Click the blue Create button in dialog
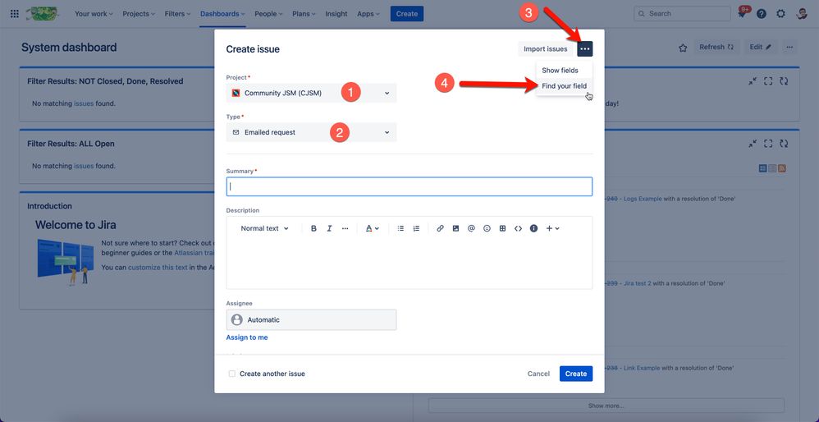The height and width of the screenshot is (422, 819). click(x=576, y=374)
